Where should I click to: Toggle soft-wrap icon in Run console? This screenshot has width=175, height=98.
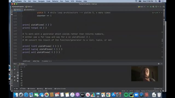click(18, 73)
